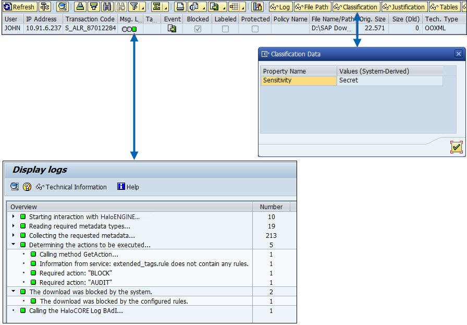Select the IP address 10.91.6.237 cell
Image resolution: width=467 pixels, height=325 pixels.
(x=43, y=28)
